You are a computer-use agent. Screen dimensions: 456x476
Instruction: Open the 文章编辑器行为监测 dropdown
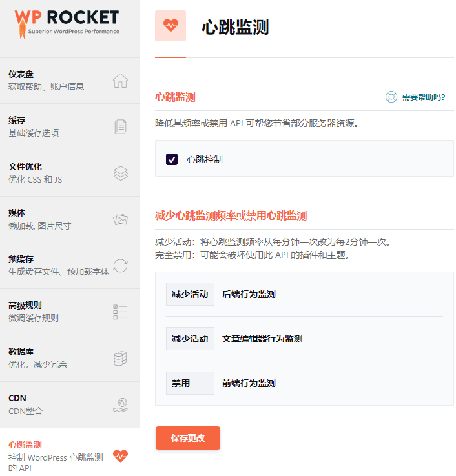[x=190, y=339]
